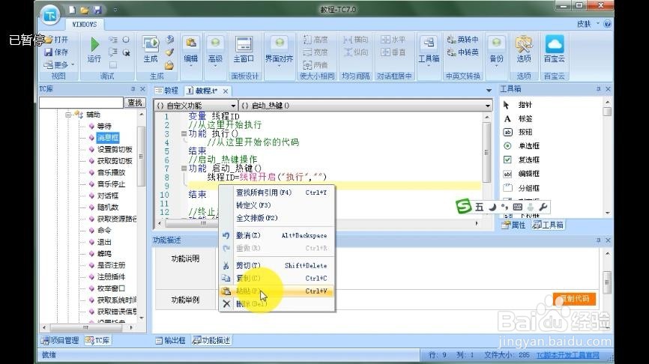Image resolution: width=649 pixels, height=364 pixels.
Task: Click the TC library search input field
Action: [81, 103]
